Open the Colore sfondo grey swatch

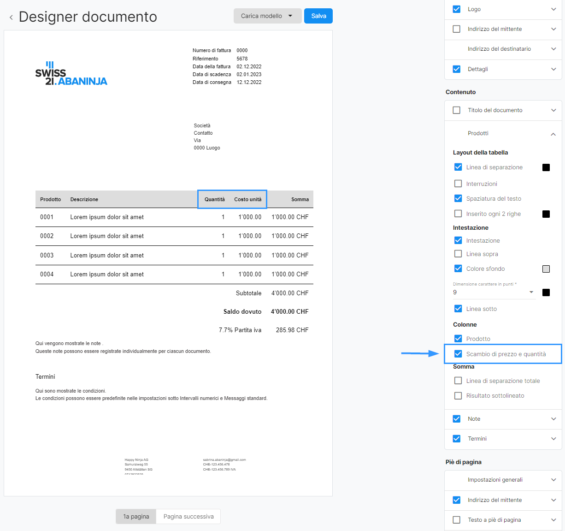(x=546, y=269)
